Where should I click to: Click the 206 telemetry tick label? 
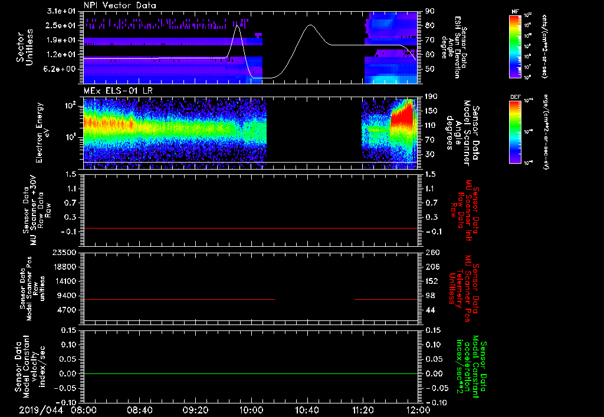432,267
